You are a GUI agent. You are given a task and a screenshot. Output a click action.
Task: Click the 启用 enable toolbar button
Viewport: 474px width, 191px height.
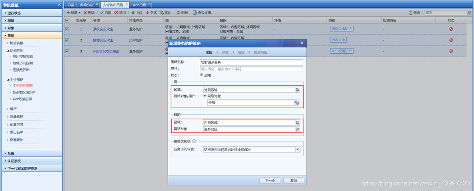pos(106,13)
